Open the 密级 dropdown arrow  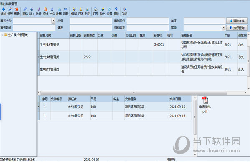pyautogui.click(x=224, y=27)
